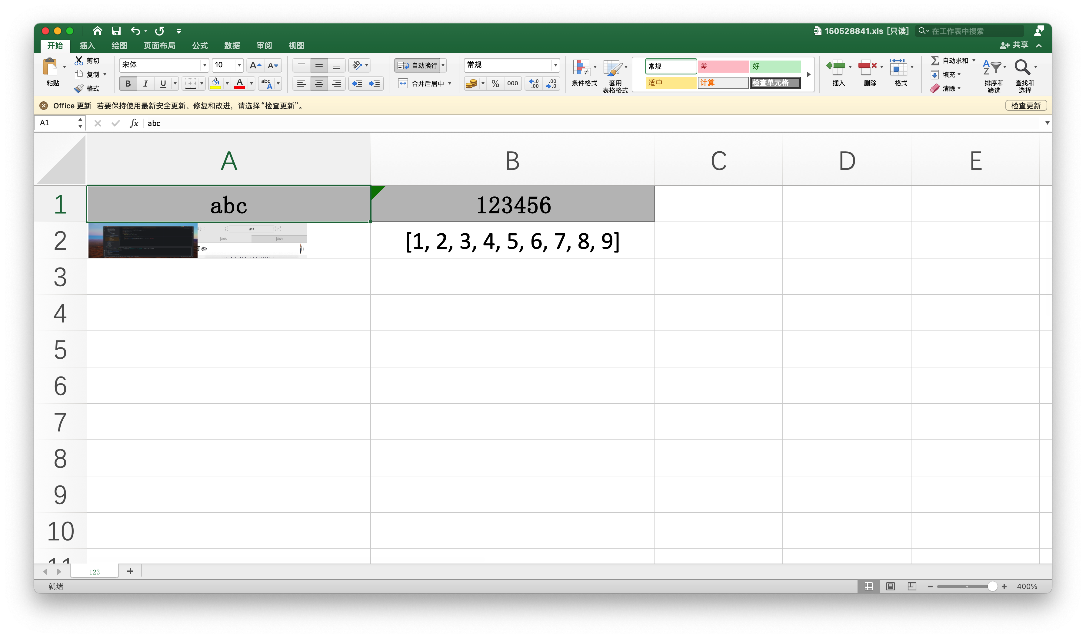1086x638 pixels.
Task: Toggle Wrap Text (自动换行)
Action: point(417,65)
